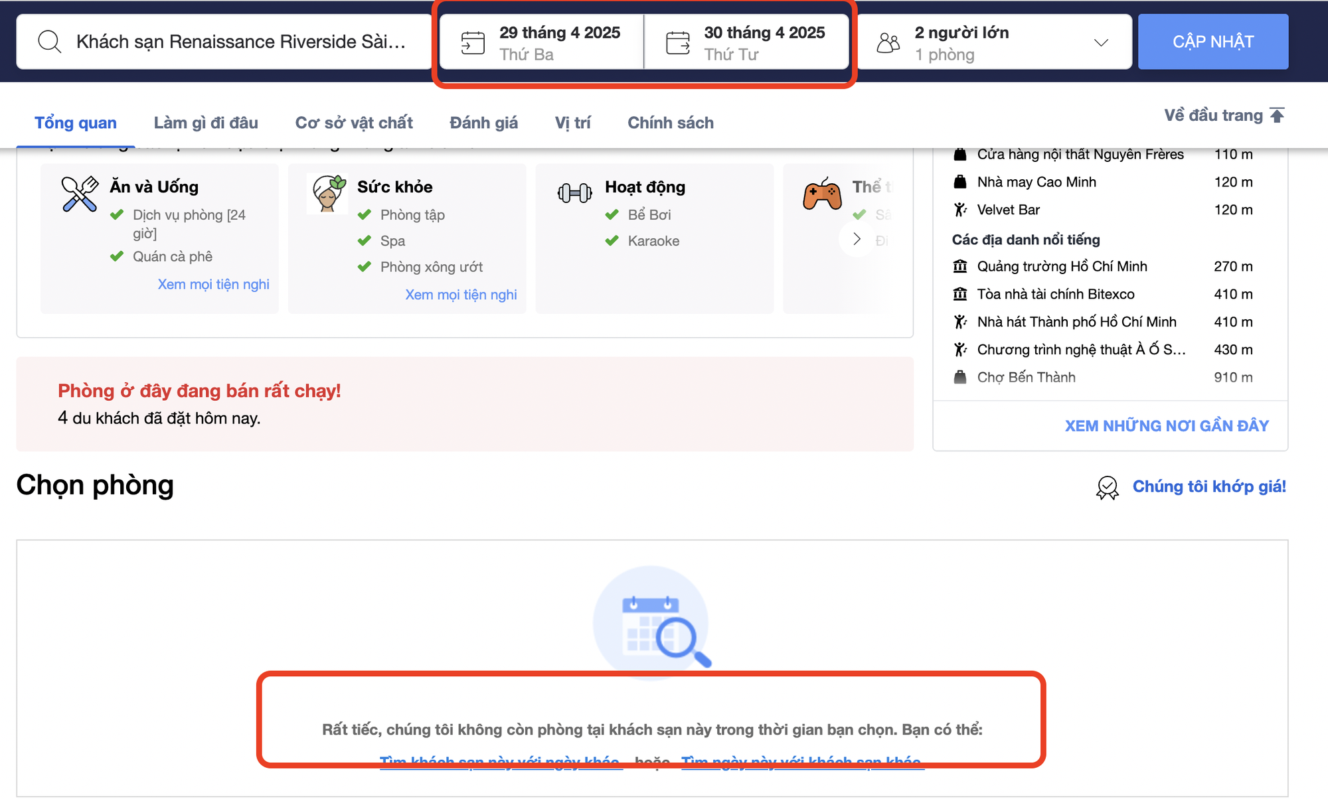The width and height of the screenshot is (1328, 799).
Task: Click Phòng ở đây đang bán rất chạy! text
Action: coord(199,391)
